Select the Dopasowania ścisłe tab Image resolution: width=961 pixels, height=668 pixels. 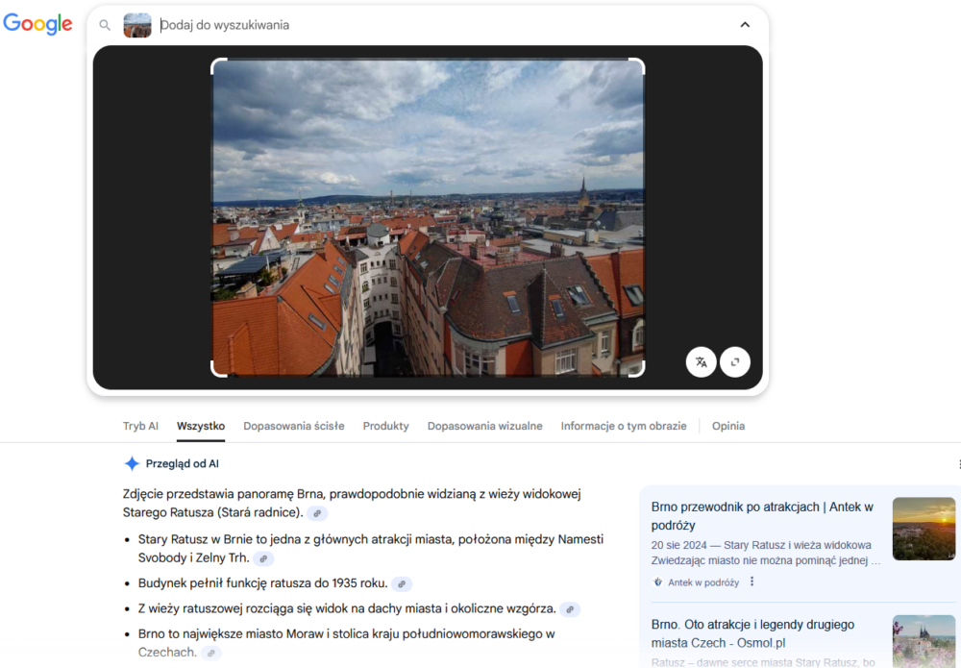click(293, 426)
